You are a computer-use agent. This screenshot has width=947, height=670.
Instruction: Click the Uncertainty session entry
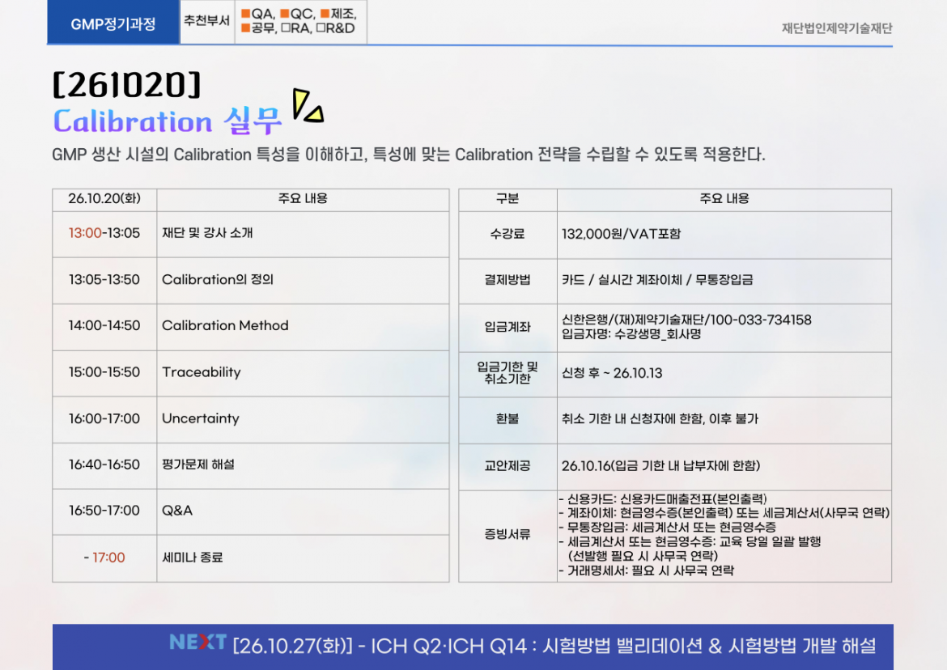(x=200, y=418)
